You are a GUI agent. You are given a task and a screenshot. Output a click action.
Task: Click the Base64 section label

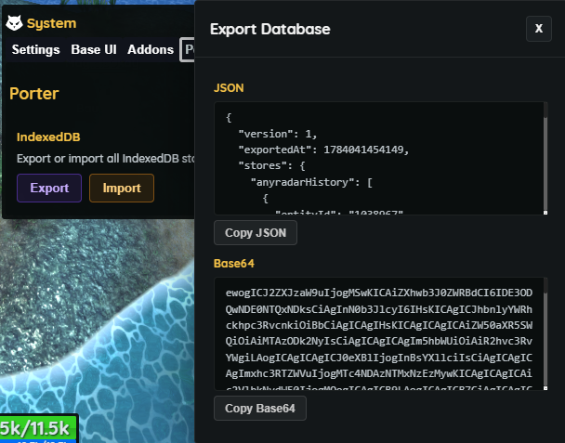(x=234, y=263)
